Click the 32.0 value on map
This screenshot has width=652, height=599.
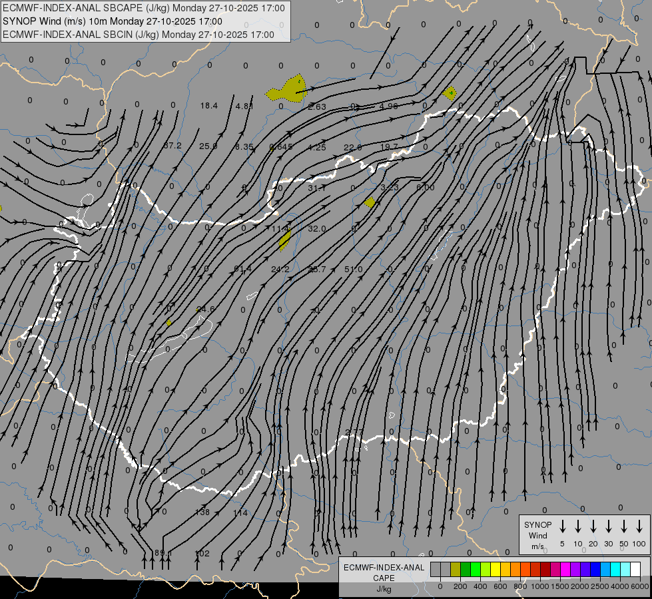pyautogui.click(x=317, y=229)
